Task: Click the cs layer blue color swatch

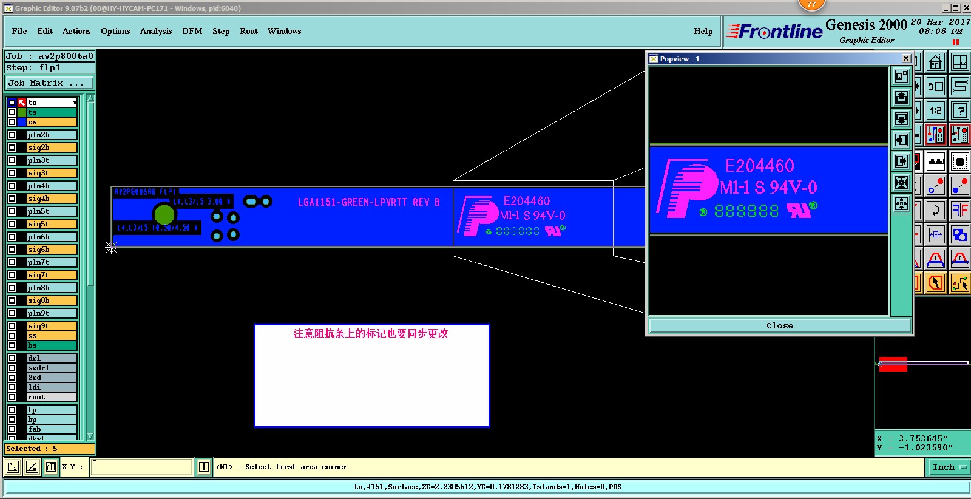Action: click(22, 122)
